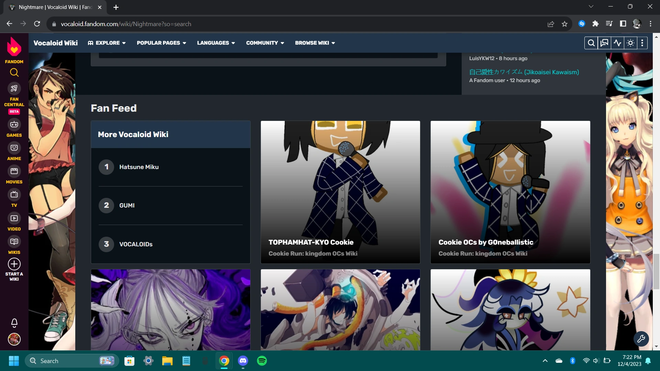Open the Browse Wiki menu
Viewport: 660px width, 371px height.
pos(315,43)
